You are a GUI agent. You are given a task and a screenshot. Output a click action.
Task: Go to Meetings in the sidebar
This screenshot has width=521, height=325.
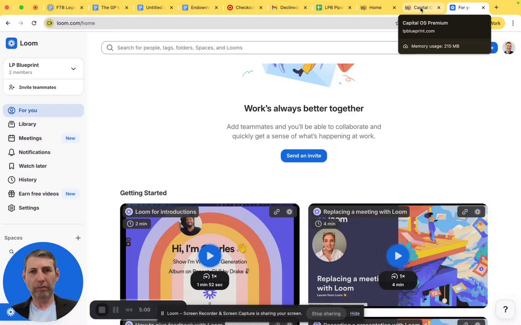[43, 138]
